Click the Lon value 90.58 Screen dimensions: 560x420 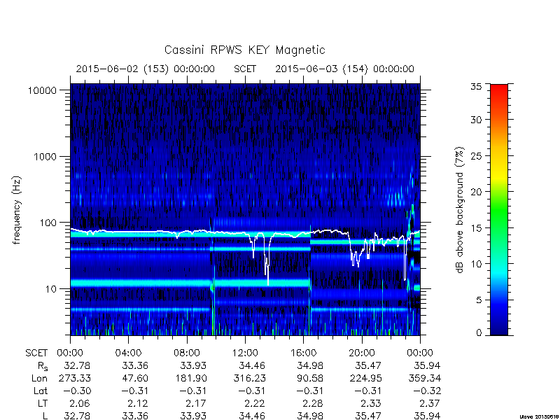point(310,378)
